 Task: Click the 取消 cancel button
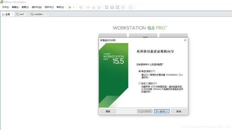point(179,111)
